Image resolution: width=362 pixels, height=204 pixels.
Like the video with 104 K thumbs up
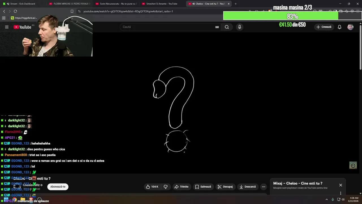click(152, 187)
